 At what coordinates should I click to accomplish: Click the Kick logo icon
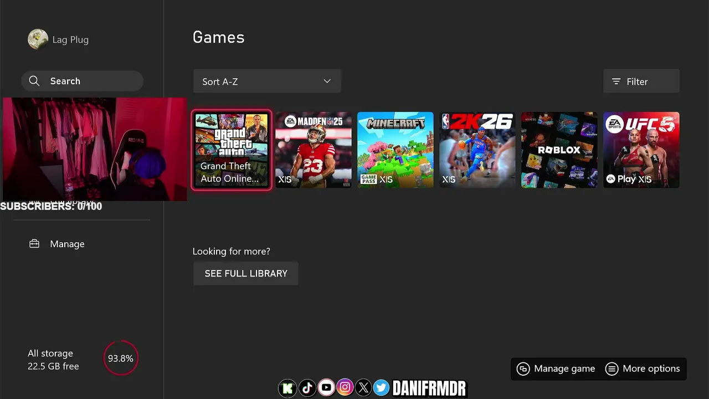point(288,388)
